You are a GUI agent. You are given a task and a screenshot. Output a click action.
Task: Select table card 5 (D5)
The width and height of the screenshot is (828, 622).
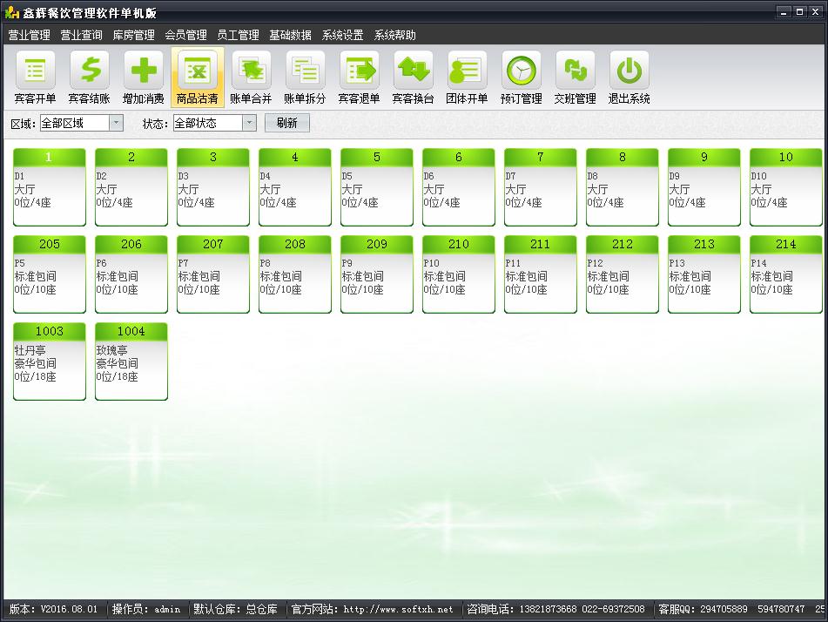376,187
